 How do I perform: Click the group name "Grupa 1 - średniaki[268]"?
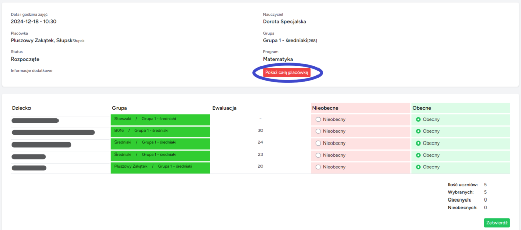pyautogui.click(x=290, y=40)
